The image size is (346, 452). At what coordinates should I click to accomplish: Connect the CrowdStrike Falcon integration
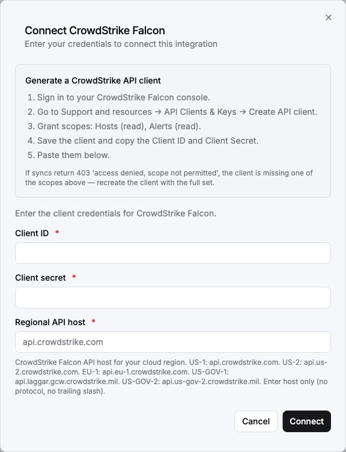(306, 421)
